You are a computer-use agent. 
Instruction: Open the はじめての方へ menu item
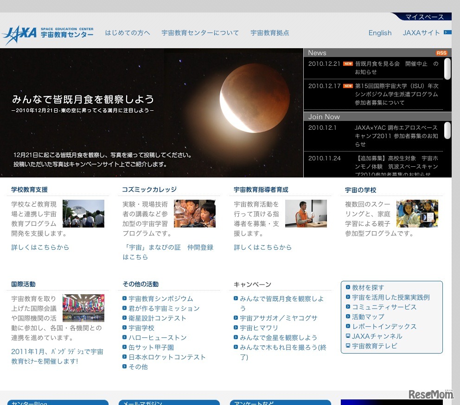click(x=128, y=32)
